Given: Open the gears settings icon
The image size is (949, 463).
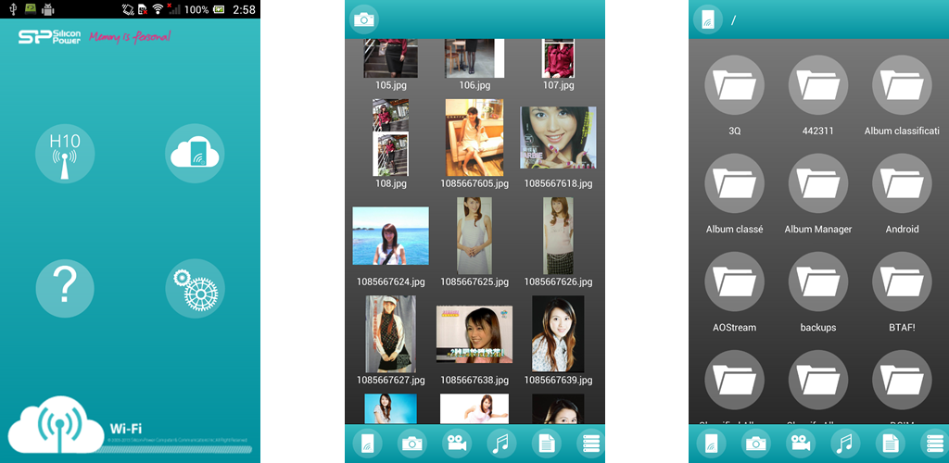Looking at the screenshot, I should click(195, 288).
